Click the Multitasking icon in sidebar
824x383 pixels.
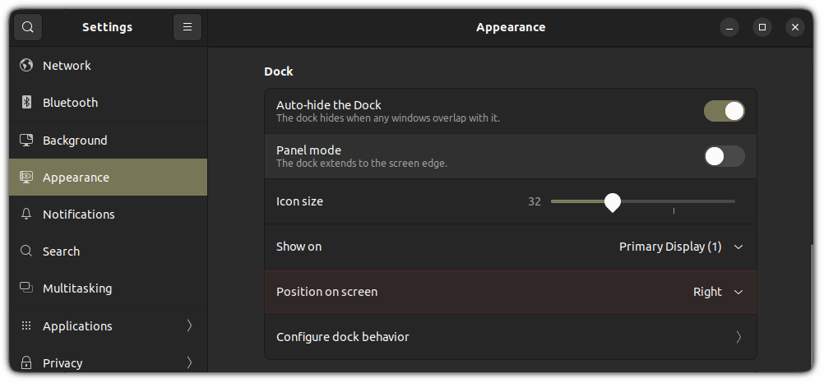coord(26,288)
